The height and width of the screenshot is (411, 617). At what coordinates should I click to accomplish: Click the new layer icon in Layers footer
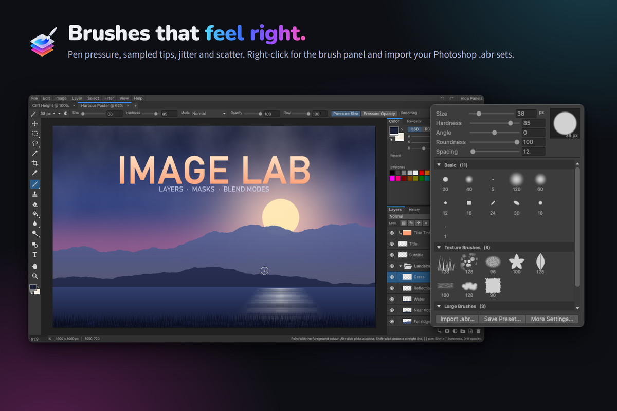pos(470,331)
